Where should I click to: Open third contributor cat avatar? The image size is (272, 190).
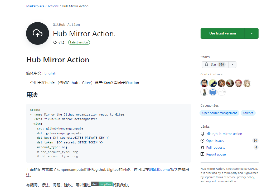pyautogui.click(x=221, y=83)
